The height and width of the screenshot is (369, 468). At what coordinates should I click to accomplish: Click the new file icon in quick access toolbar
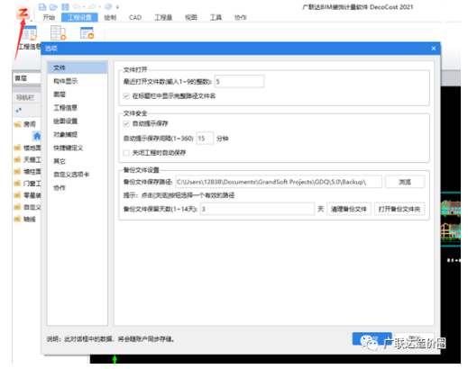[42, 6]
